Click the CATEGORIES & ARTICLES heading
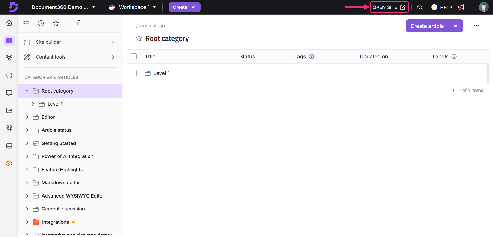The image size is (493, 237). coord(51,77)
